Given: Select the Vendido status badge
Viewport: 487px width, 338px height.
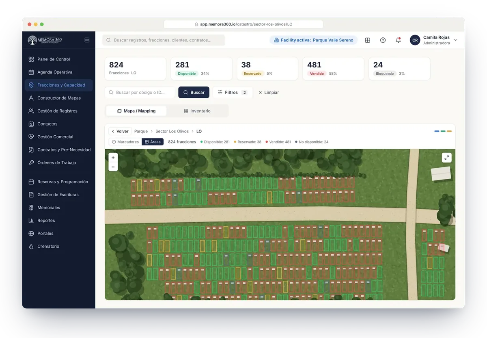Looking at the screenshot, I should (317, 74).
